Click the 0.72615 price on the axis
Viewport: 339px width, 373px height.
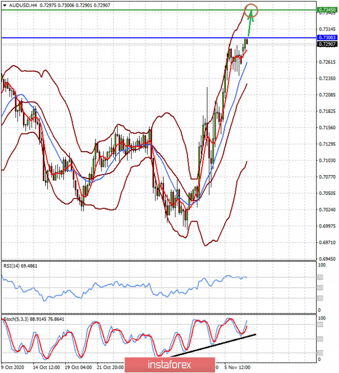click(x=327, y=62)
